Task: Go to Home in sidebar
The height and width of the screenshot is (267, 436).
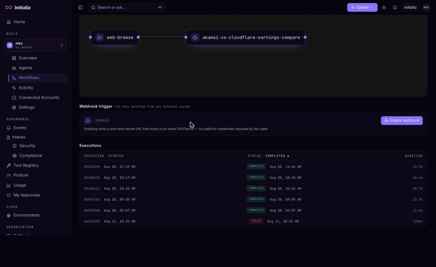Action: [35, 22]
